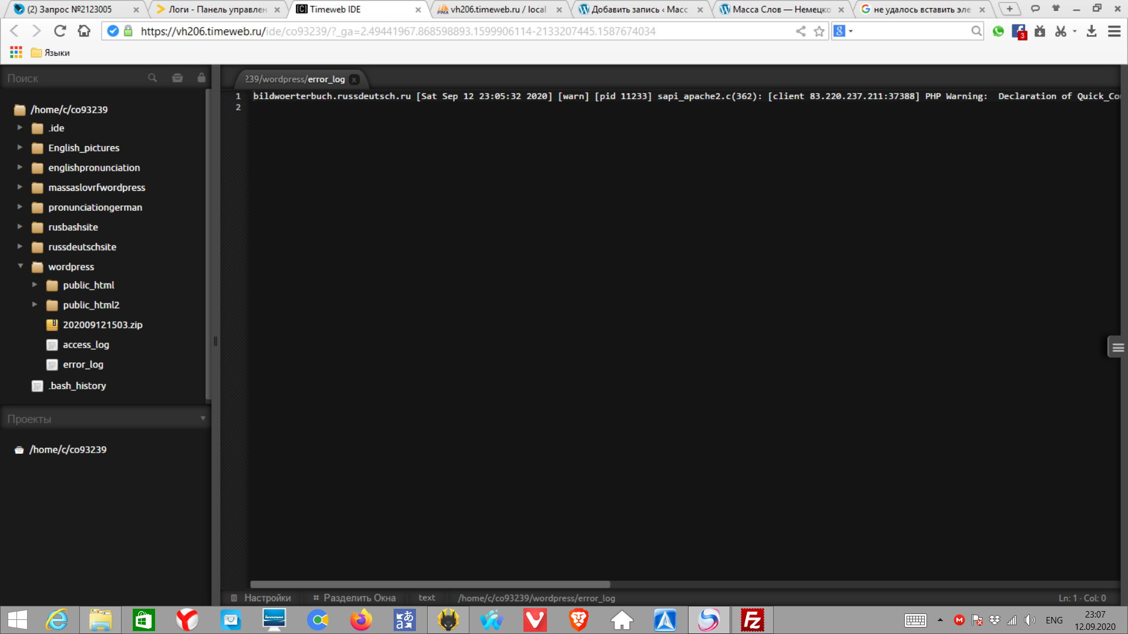Expand the English_pictures folder
This screenshot has height=634, width=1128.
click(x=20, y=147)
